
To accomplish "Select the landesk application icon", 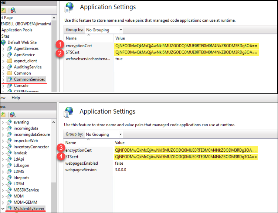I will point(10,153).
